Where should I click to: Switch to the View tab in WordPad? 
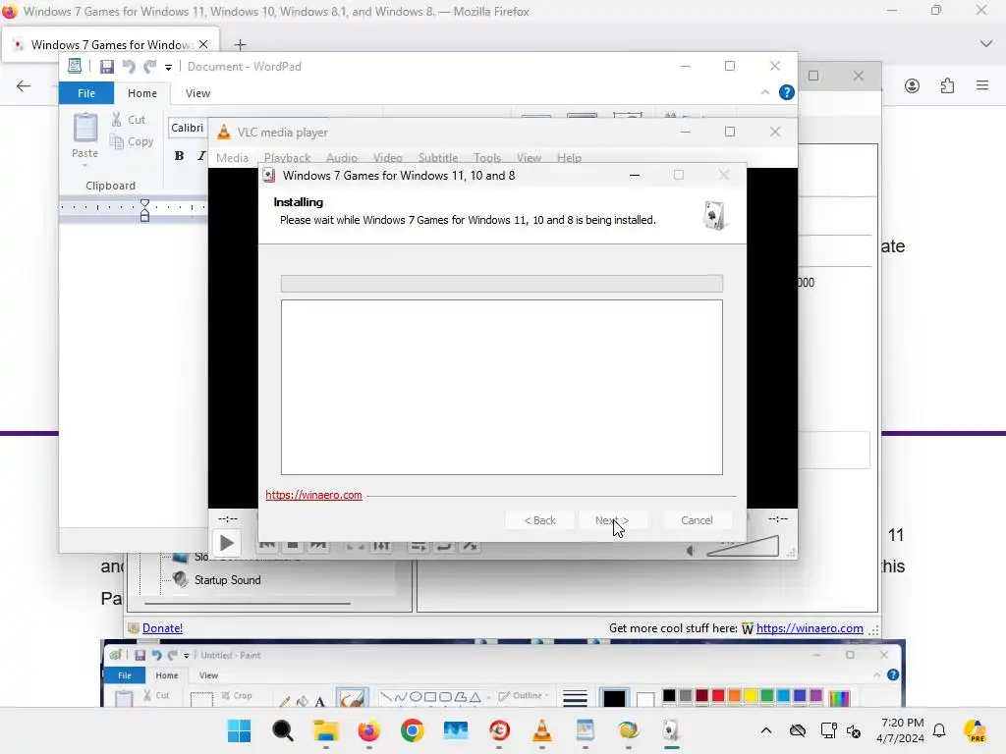pyautogui.click(x=197, y=93)
